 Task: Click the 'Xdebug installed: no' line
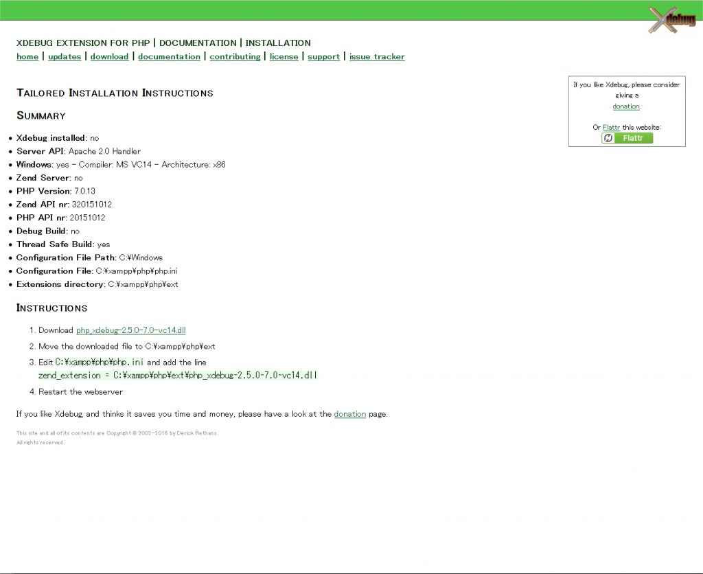pyautogui.click(x=58, y=138)
